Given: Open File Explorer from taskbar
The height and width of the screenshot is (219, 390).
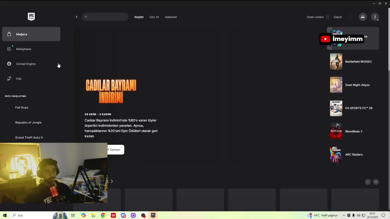Looking at the screenshot, I should coord(93,215).
